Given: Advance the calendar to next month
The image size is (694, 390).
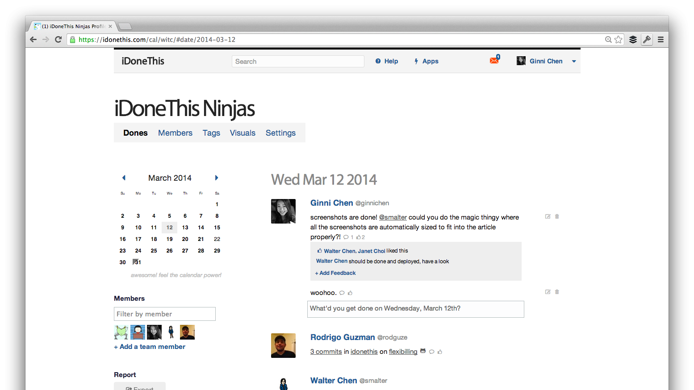Looking at the screenshot, I should point(217,178).
